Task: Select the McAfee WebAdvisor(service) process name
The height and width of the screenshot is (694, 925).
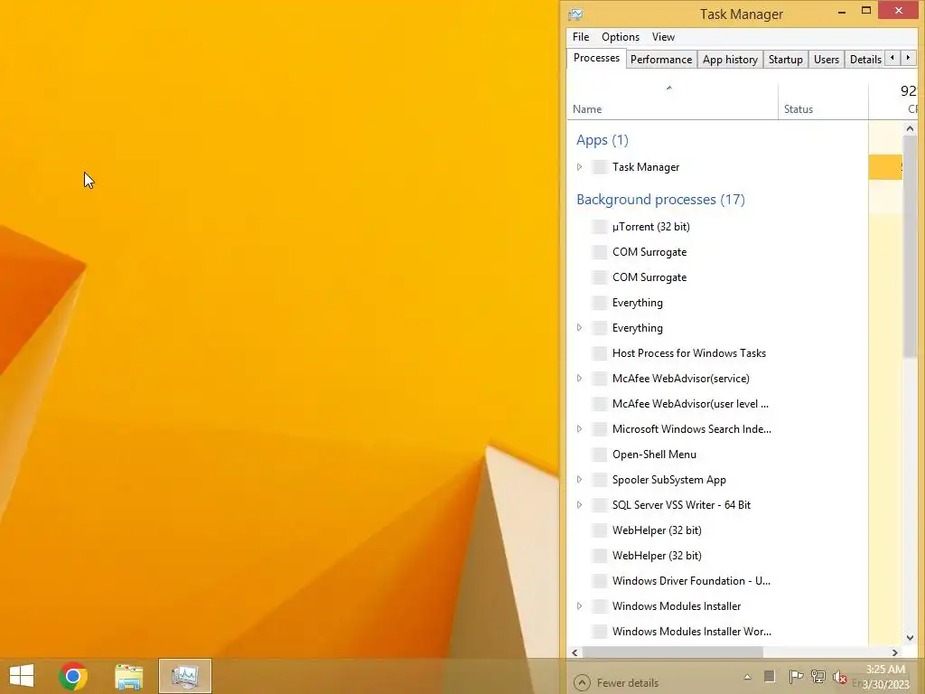Action: 681,379
